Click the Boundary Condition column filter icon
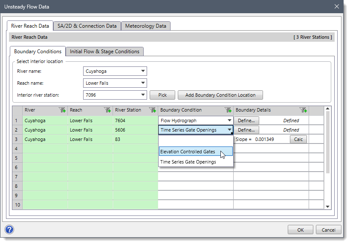The width and height of the screenshot is (350, 244). tap(228, 110)
